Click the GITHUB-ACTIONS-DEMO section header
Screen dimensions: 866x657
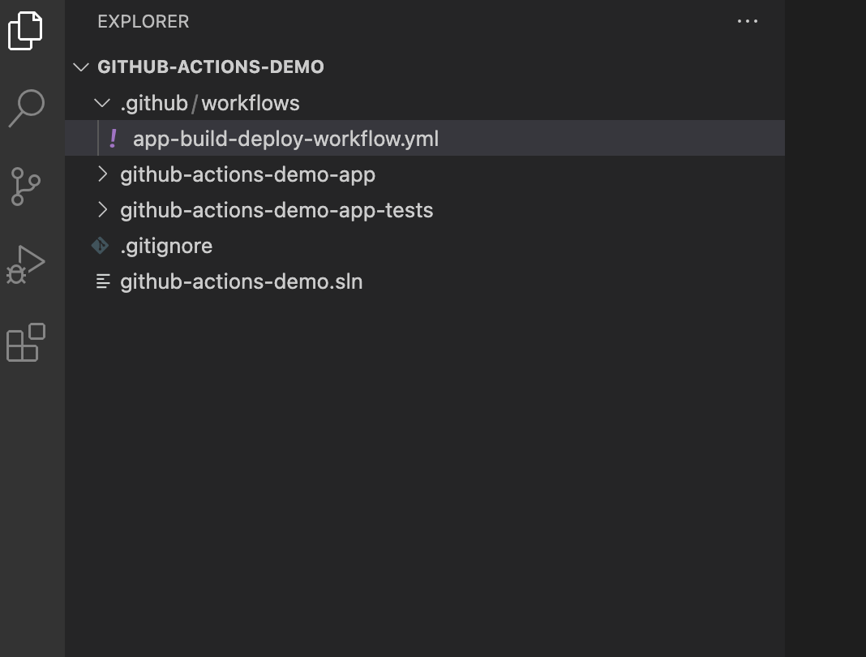click(x=211, y=67)
